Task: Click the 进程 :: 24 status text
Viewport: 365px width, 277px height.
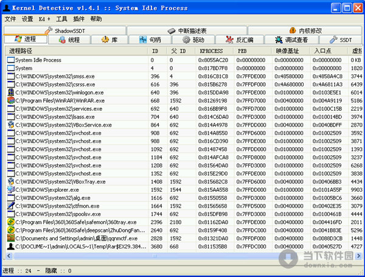Action: click(17, 271)
